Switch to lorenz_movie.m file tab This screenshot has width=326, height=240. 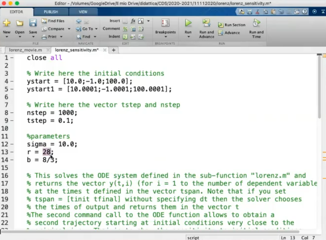click(26, 50)
